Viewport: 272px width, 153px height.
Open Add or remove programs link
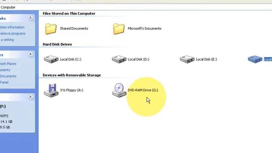tap(13, 34)
